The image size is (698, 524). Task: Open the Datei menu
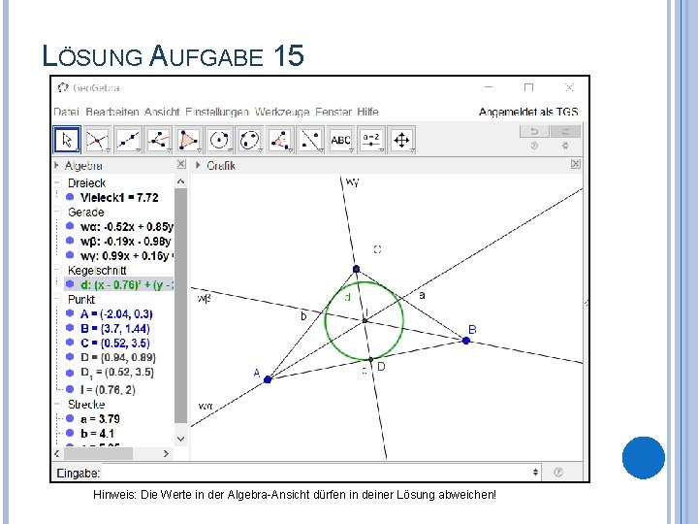point(66,112)
